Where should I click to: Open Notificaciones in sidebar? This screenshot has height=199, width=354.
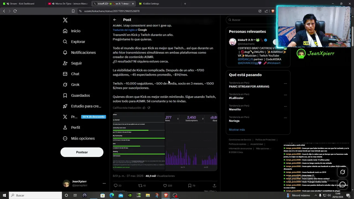tap(79, 53)
